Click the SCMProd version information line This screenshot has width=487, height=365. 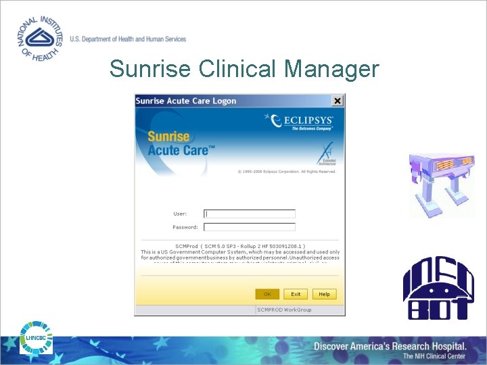pyautogui.click(x=240, y=246)
